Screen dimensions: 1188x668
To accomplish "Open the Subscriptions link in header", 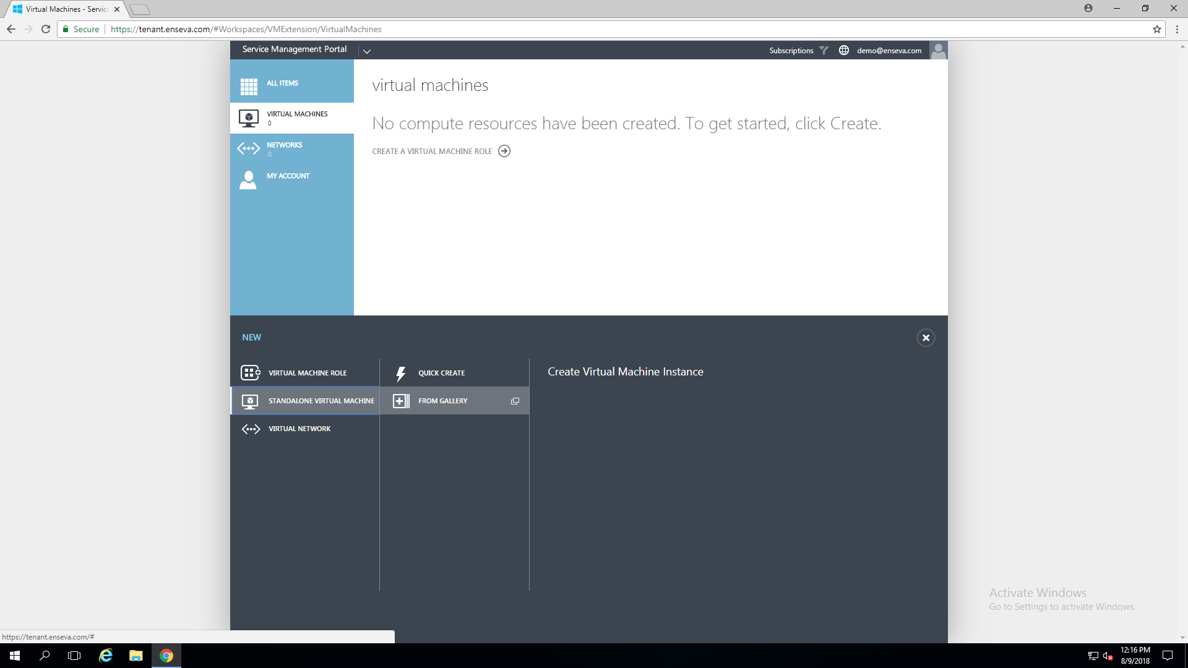I will pos(791,51).
